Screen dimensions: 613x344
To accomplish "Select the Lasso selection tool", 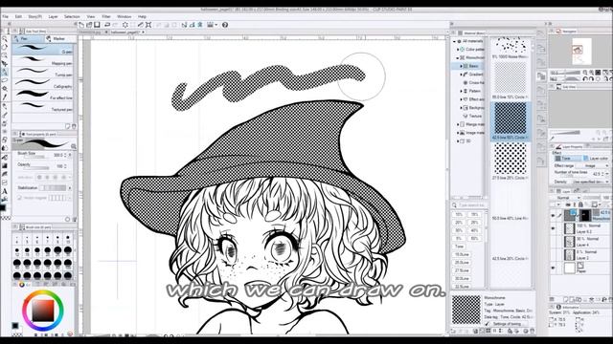I will (x=5, y=80).
